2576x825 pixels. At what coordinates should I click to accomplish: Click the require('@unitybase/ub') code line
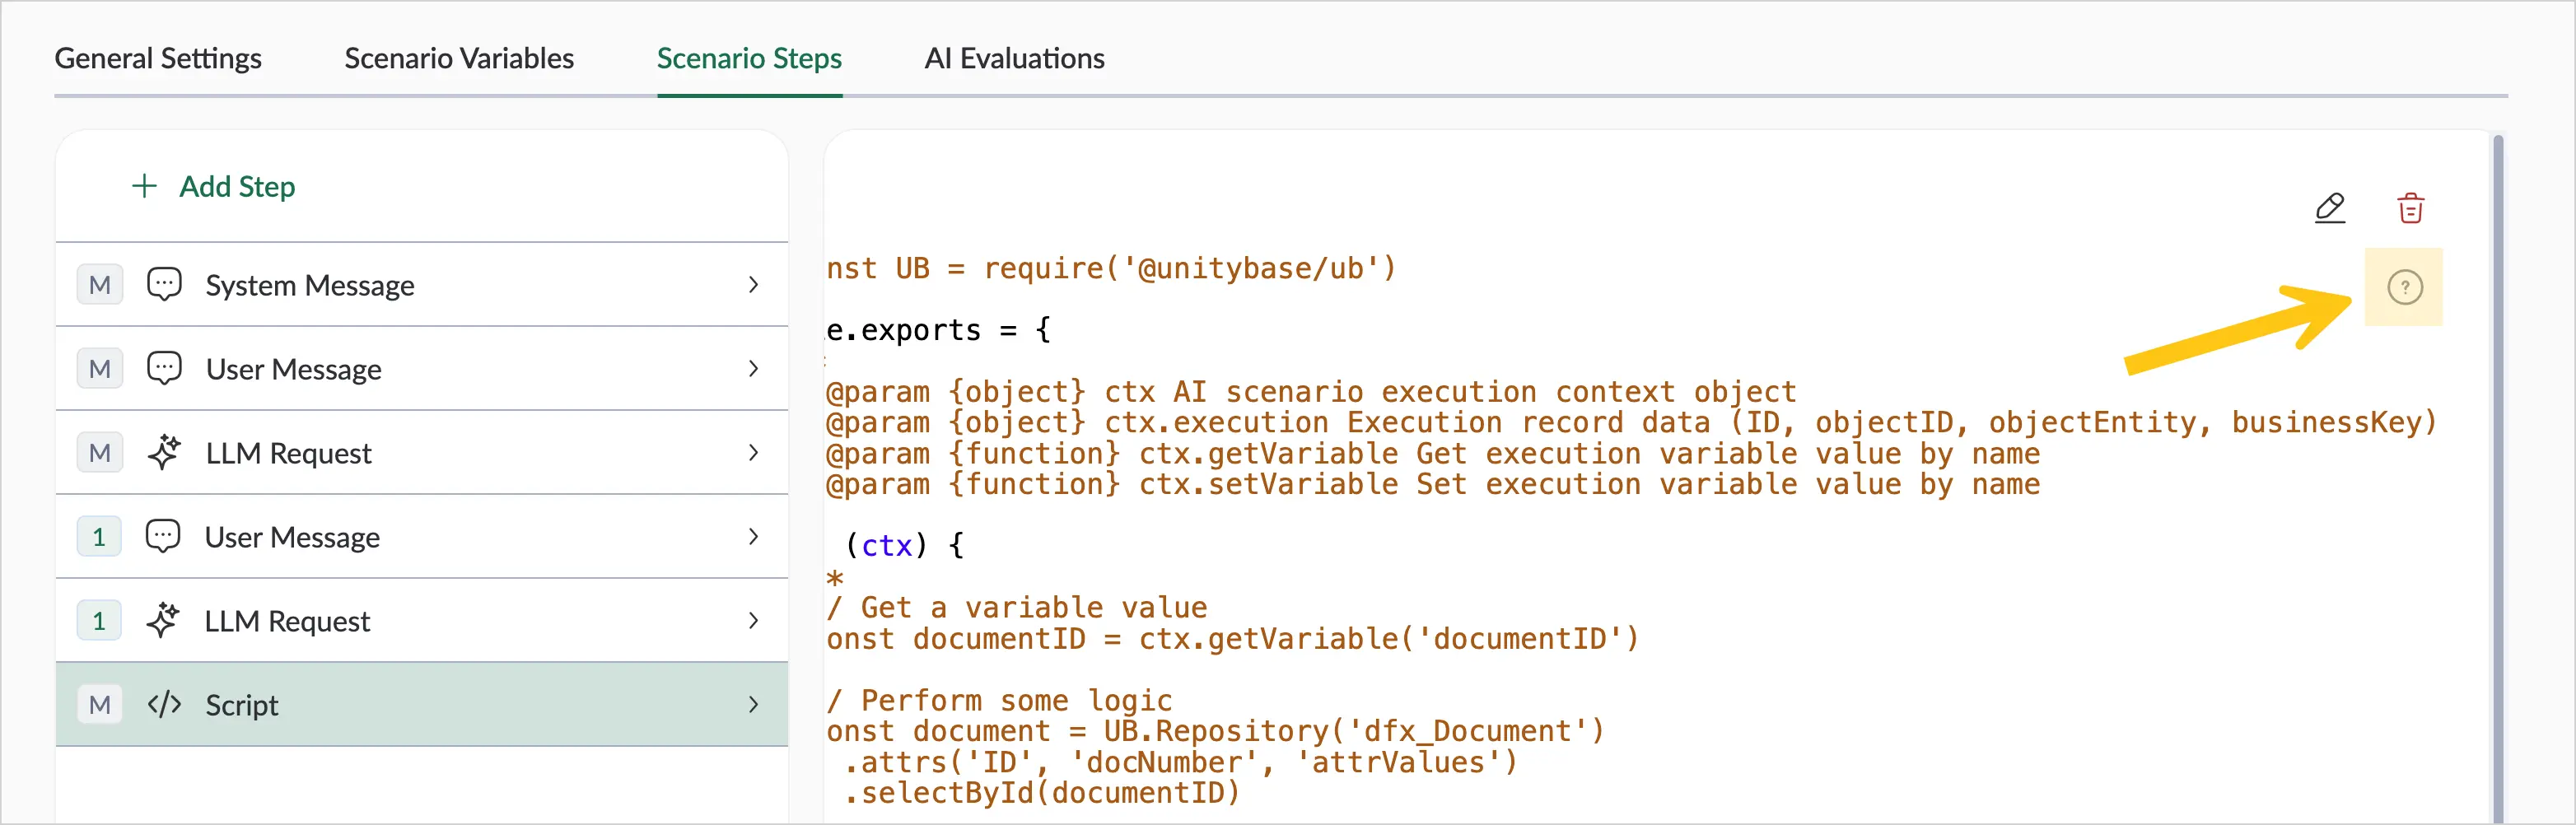[1111, 268]
